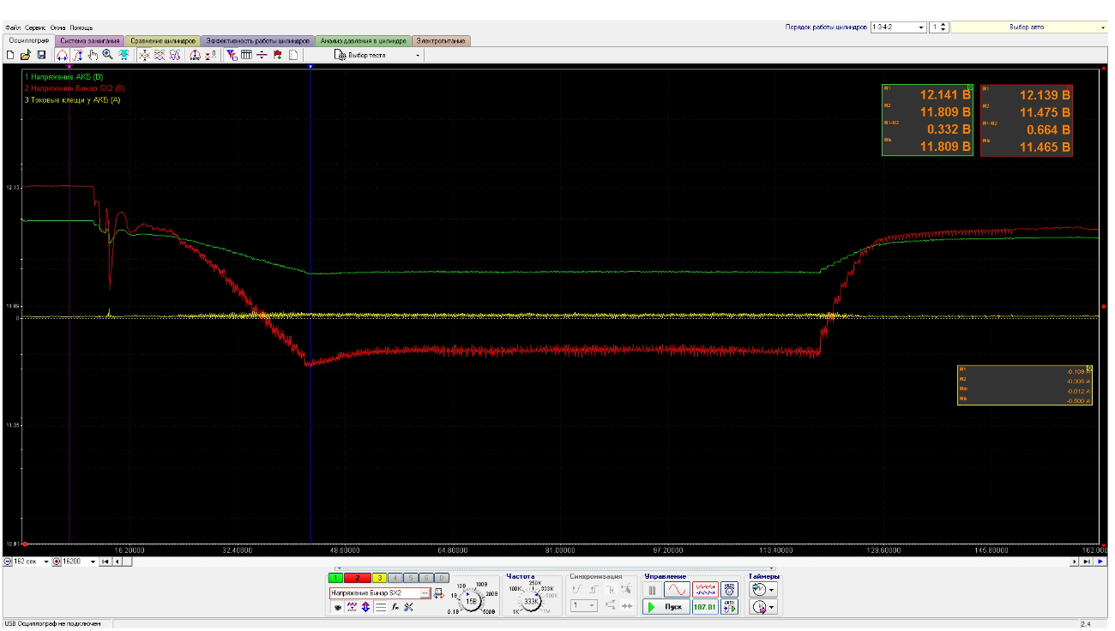1115x631 pixels.
Task: Open the Выбор авто dropdown
Action: pos(1028,27)
